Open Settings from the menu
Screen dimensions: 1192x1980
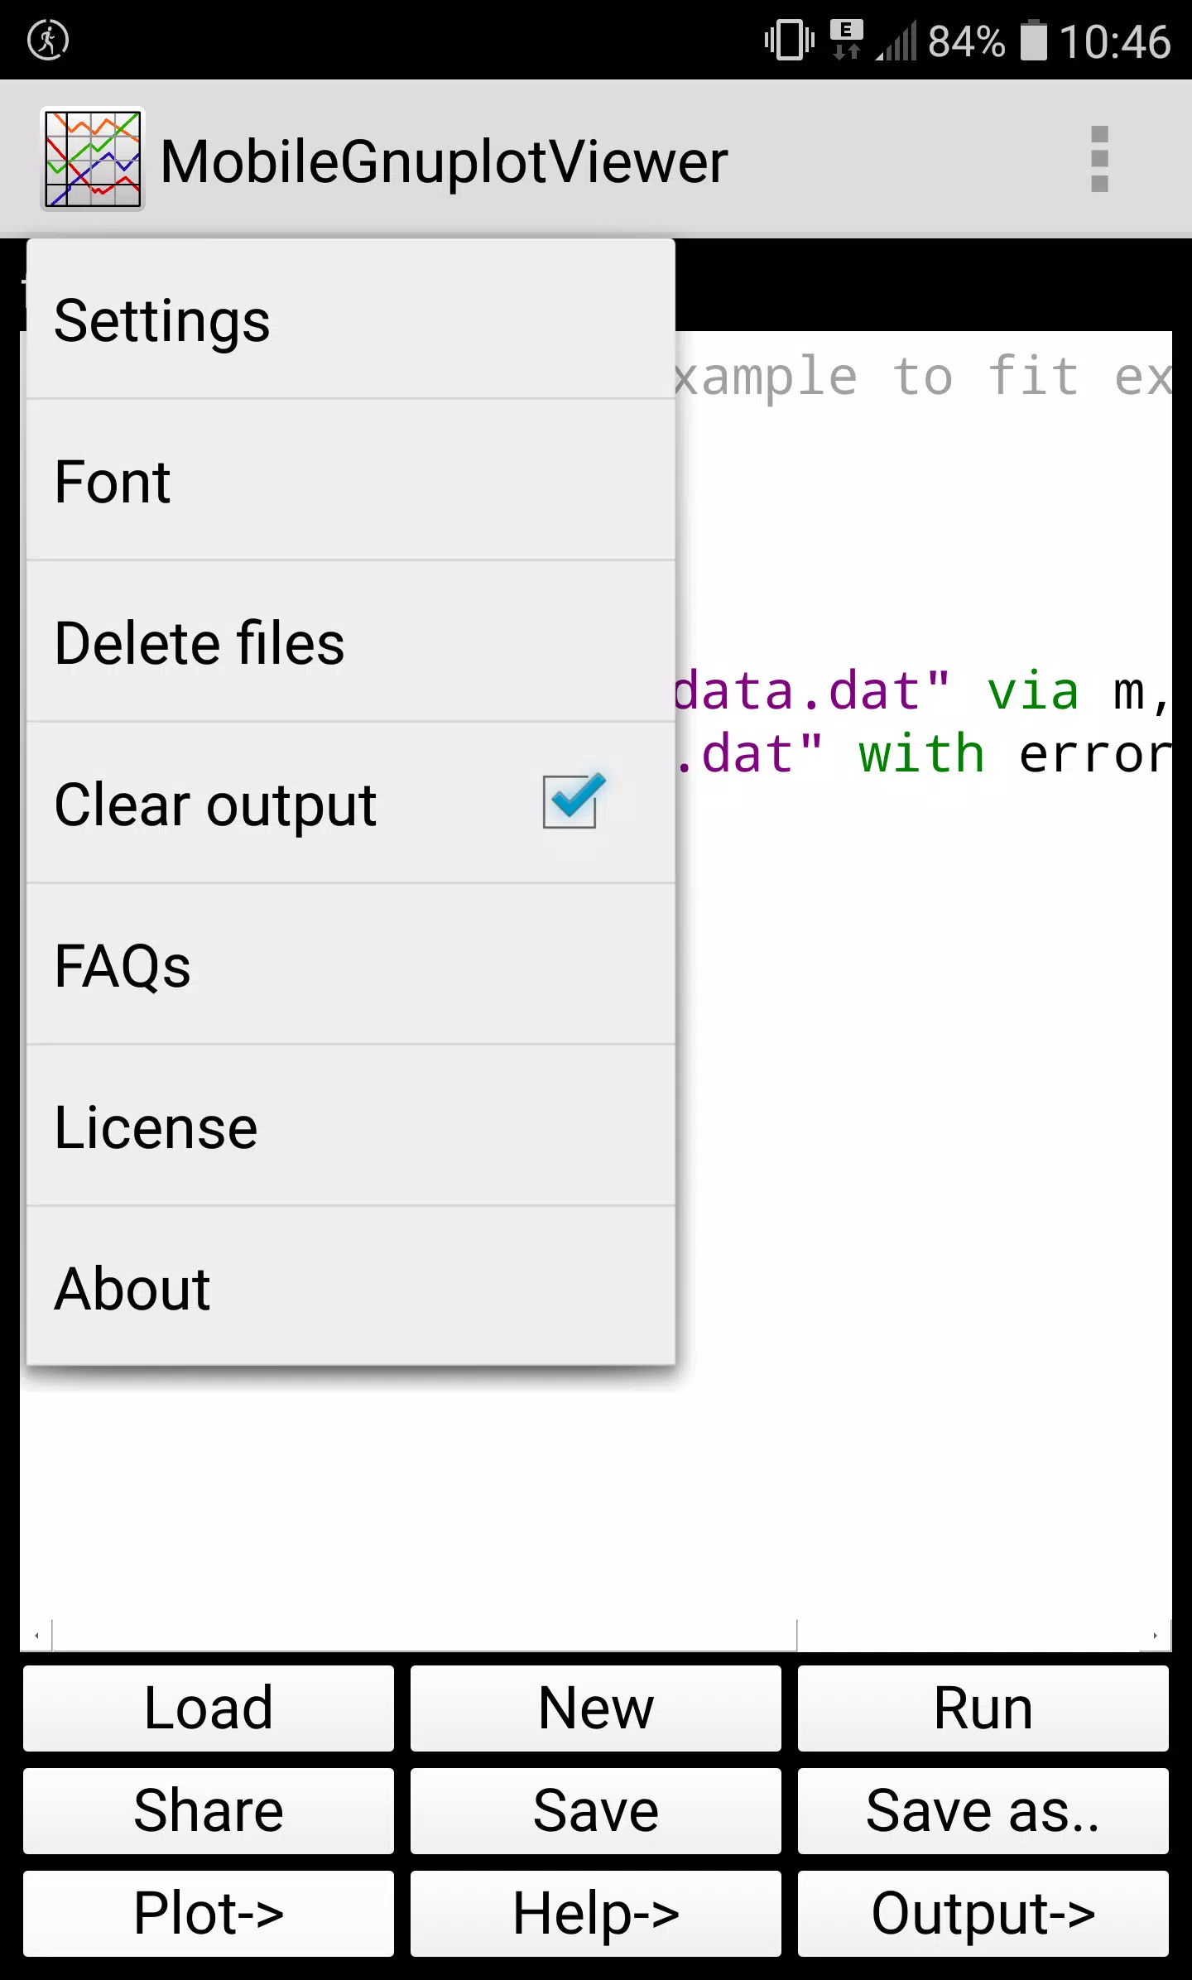(351, 320)
